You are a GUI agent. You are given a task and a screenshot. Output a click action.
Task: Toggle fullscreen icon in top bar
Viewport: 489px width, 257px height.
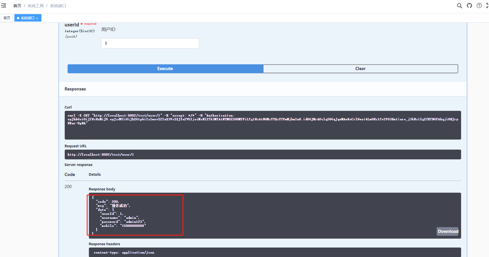(x=487, y=6)
